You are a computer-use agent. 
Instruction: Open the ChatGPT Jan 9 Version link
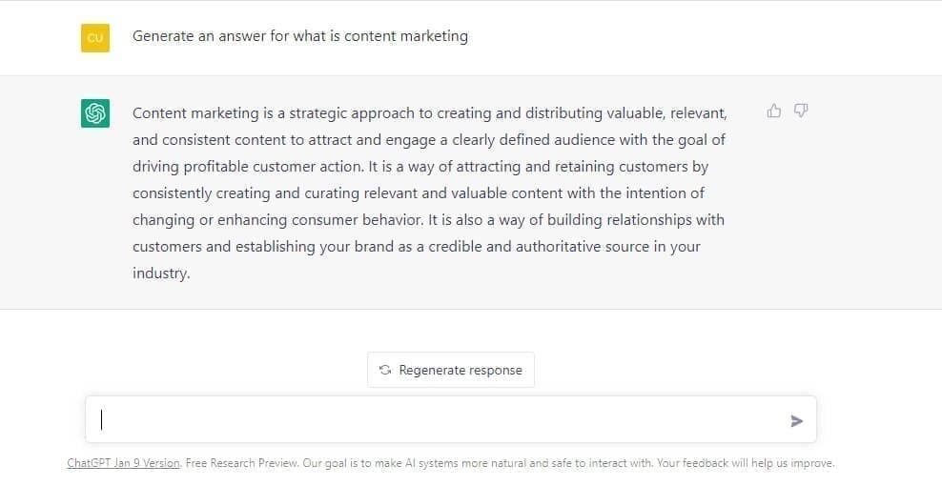coord(123,463)
